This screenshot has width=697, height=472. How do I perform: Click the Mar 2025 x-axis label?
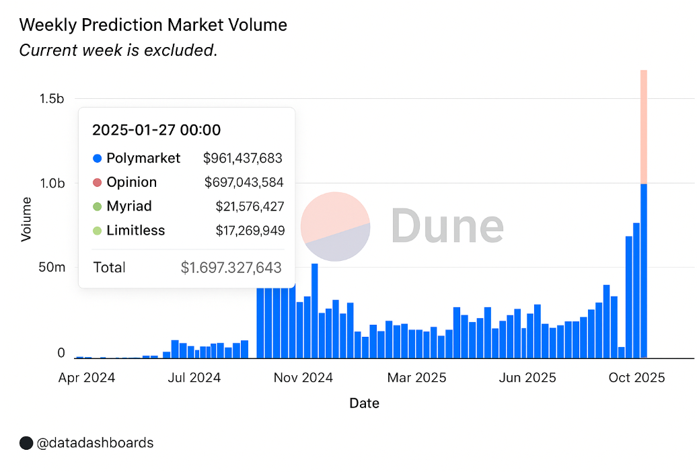[x=416, y=378]
